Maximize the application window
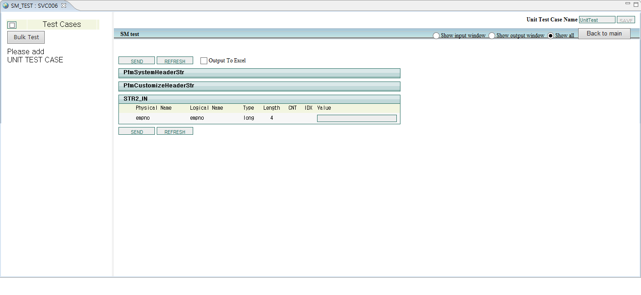The height and width of the screenshot is (295, 641). [x=635, y=3]
